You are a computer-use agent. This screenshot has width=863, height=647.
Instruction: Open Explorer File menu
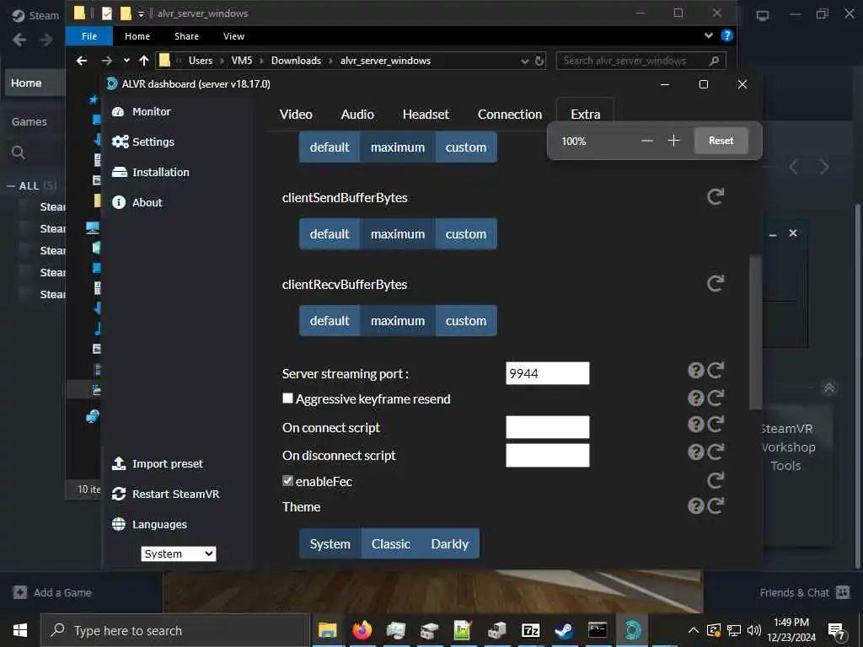click(x=89, y=36)
